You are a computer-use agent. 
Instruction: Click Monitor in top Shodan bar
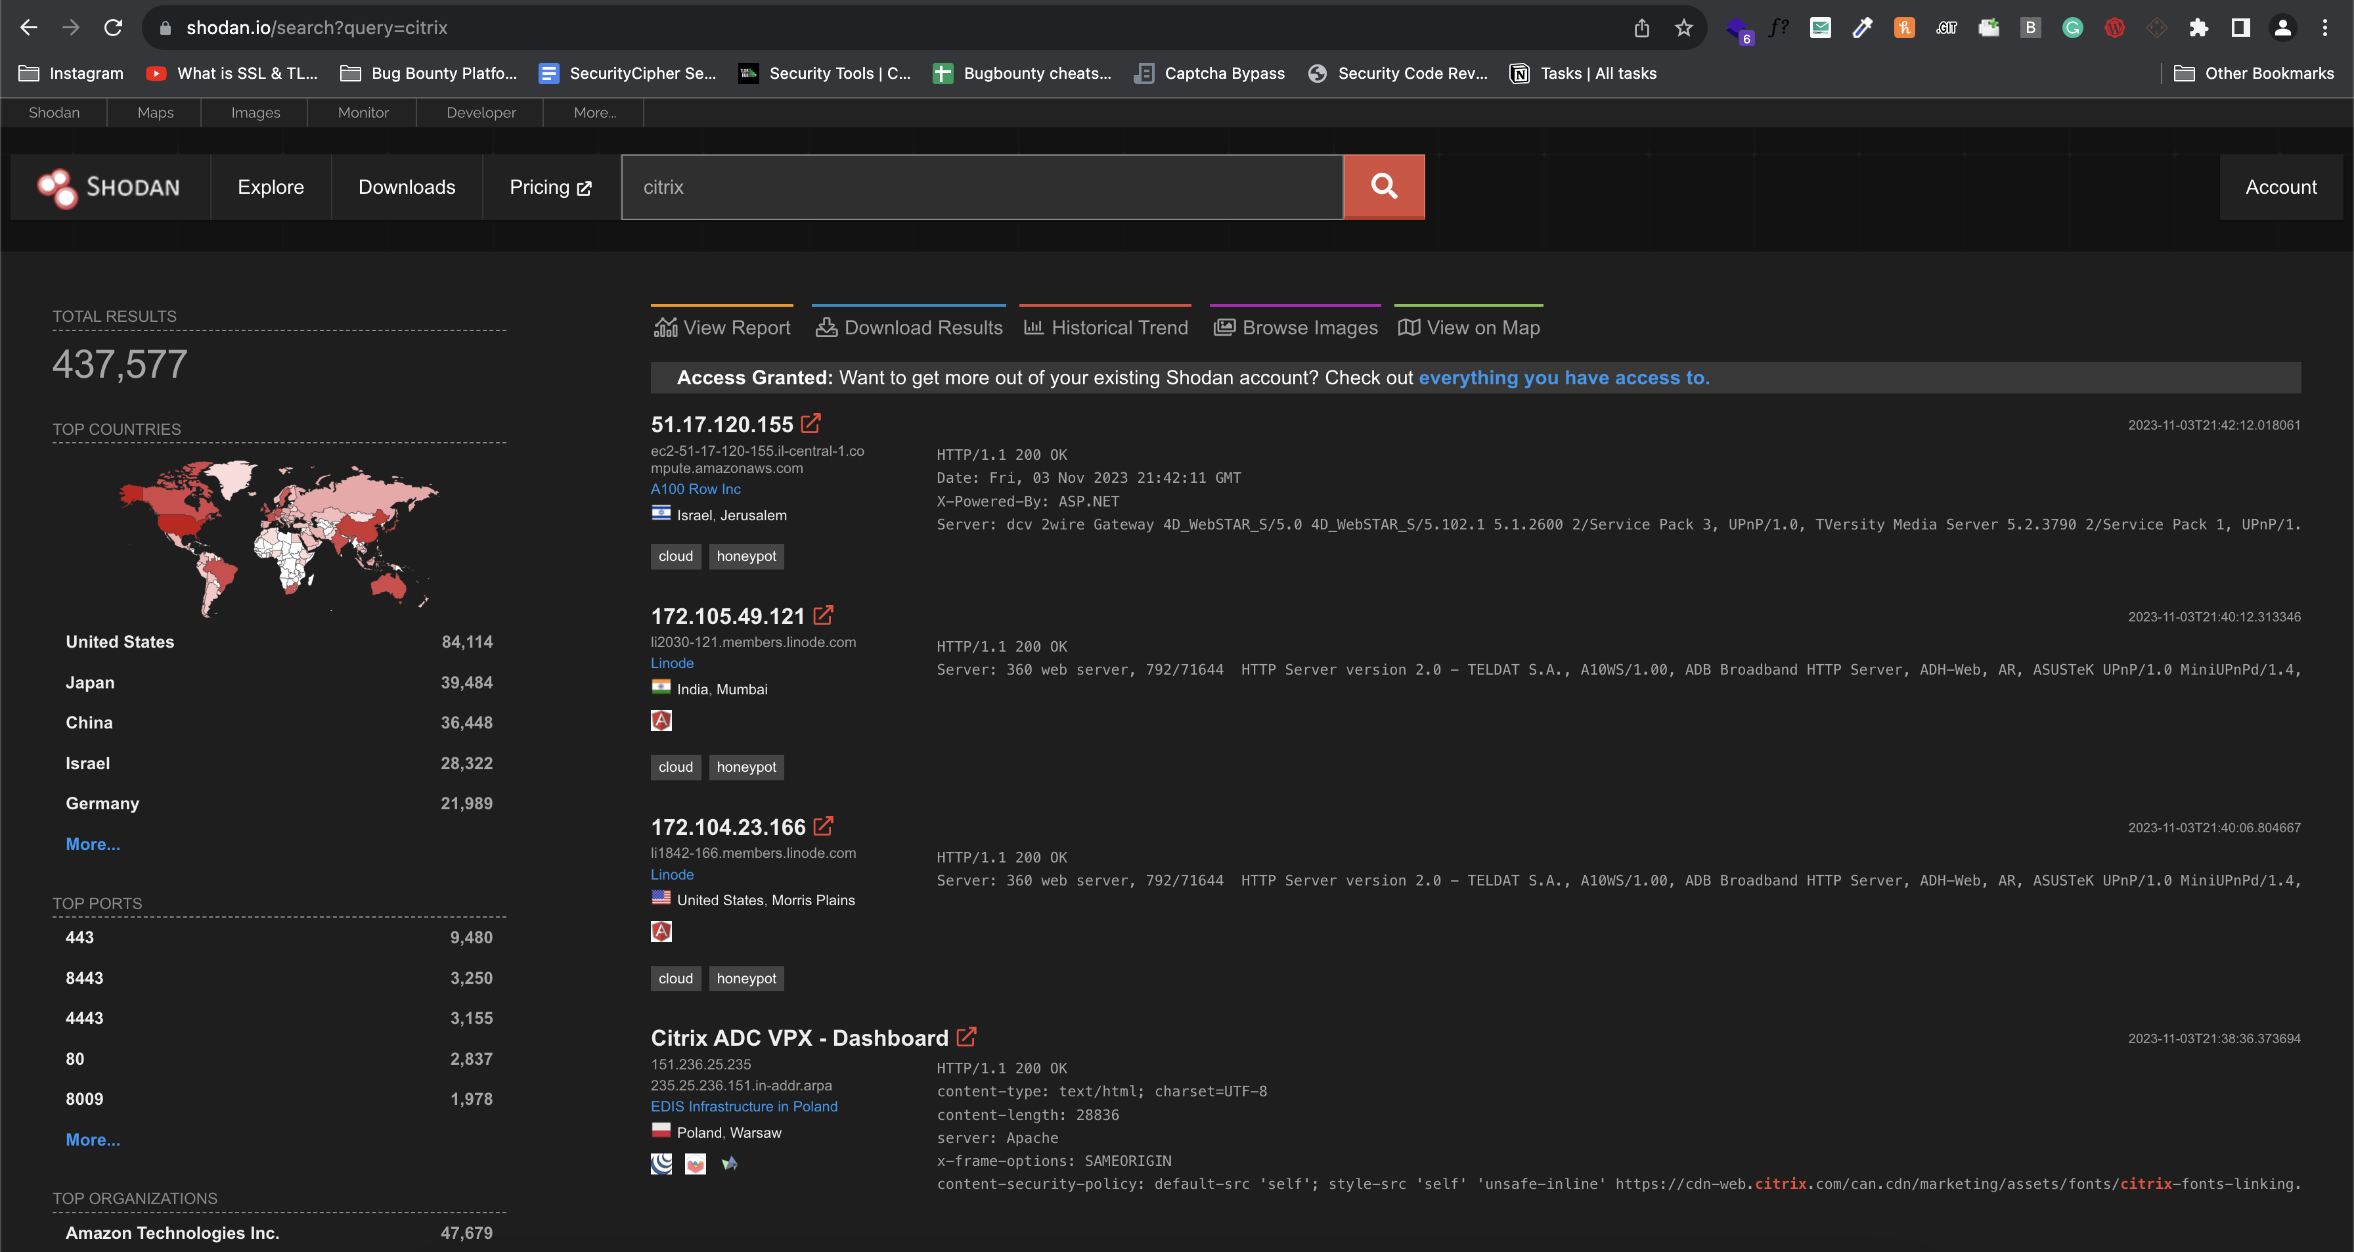[x=363, y=112]
